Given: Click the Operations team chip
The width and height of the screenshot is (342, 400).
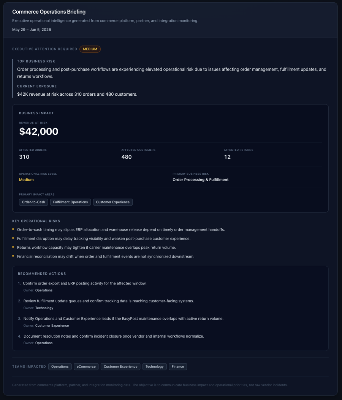Looking at the screenshot, I should tap(60, 367).
